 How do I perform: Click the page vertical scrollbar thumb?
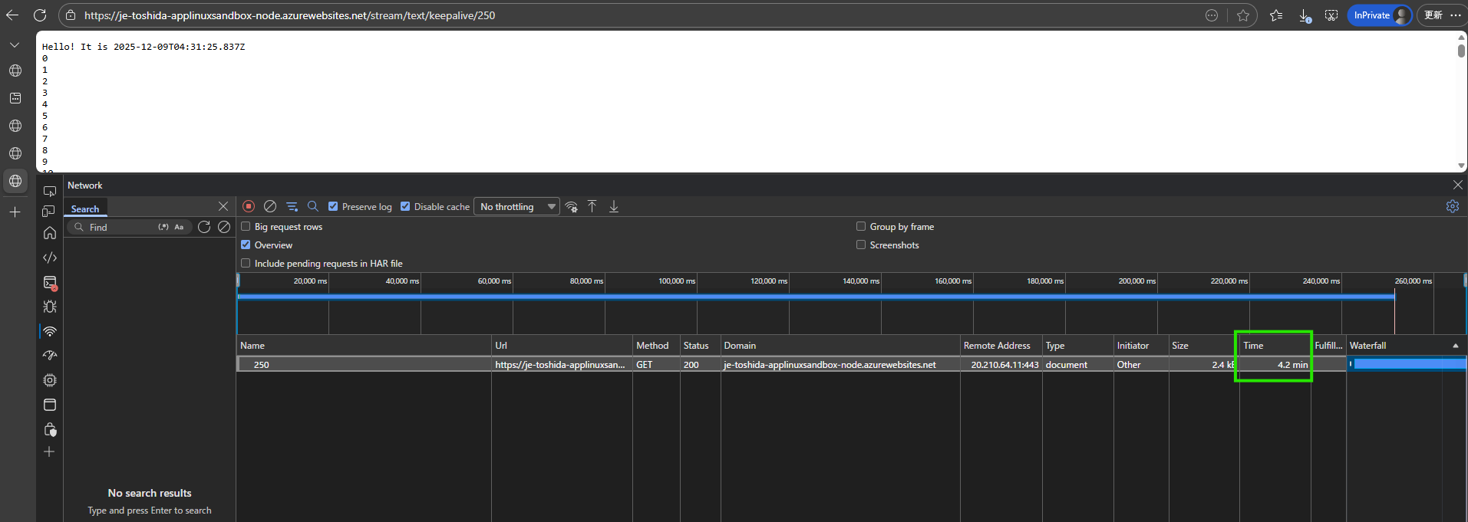tap(1461, 50)
